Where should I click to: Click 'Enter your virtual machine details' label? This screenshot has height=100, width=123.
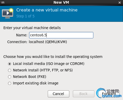[32, 28]
